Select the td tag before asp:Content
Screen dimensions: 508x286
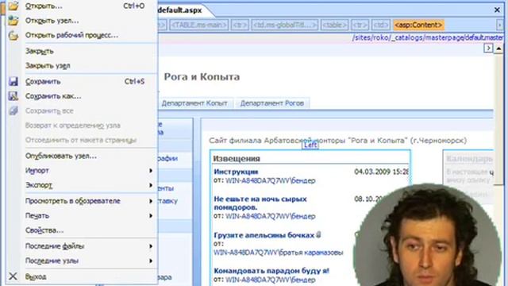(x=380, y=25)
